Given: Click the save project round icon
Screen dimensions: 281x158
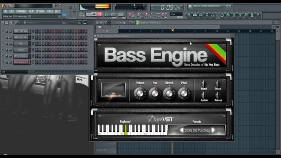Looking at the screenshot, I should click(x=228, y=15).
